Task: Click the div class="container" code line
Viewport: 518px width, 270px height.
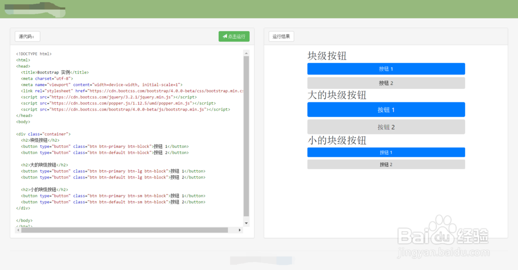Action: click(44, 134)
